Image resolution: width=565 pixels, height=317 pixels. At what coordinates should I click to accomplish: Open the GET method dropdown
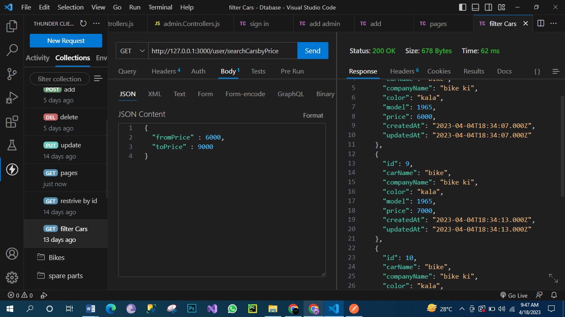point(132,50)
